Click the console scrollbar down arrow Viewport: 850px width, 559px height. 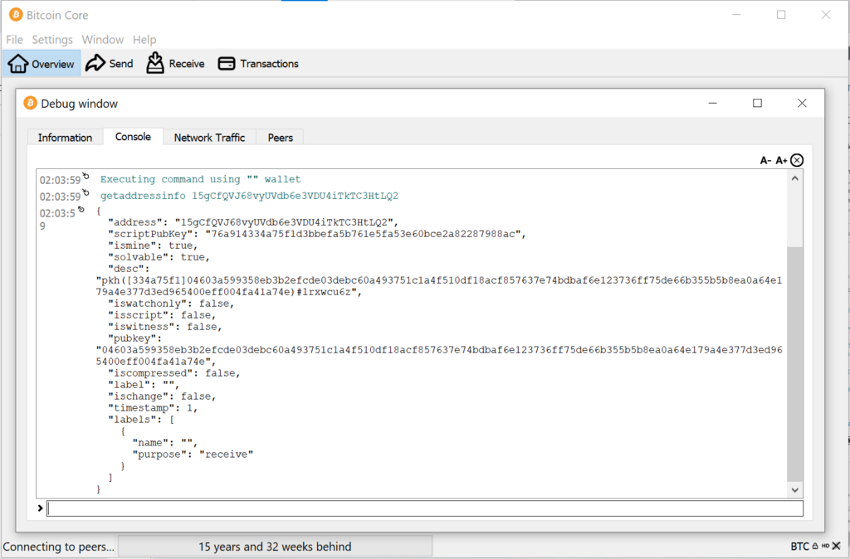click(794, 489)
